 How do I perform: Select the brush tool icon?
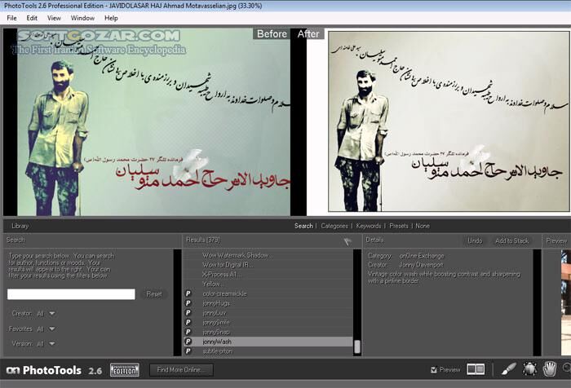[508, 370]
